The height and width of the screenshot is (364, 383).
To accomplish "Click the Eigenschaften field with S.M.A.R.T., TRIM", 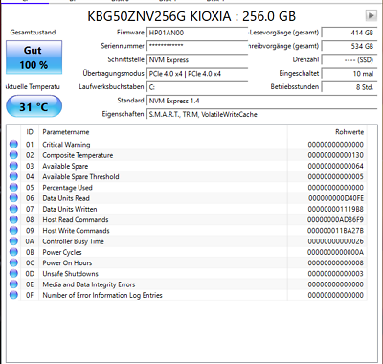I will pos(261,114).
